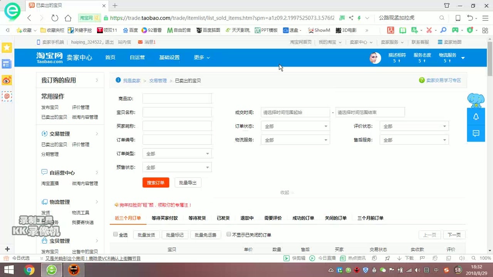Screen dimensions: 493x277
Task: Click the red shop extension icon
Action: coord(391,30)
